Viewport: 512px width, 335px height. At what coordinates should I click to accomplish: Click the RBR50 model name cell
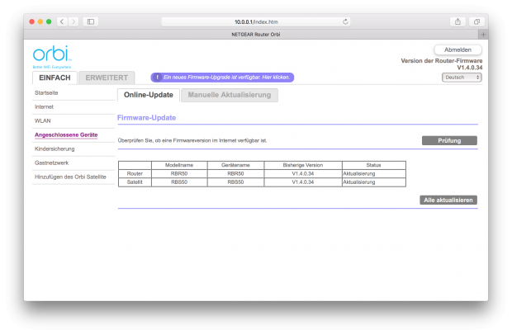(179, 173)
